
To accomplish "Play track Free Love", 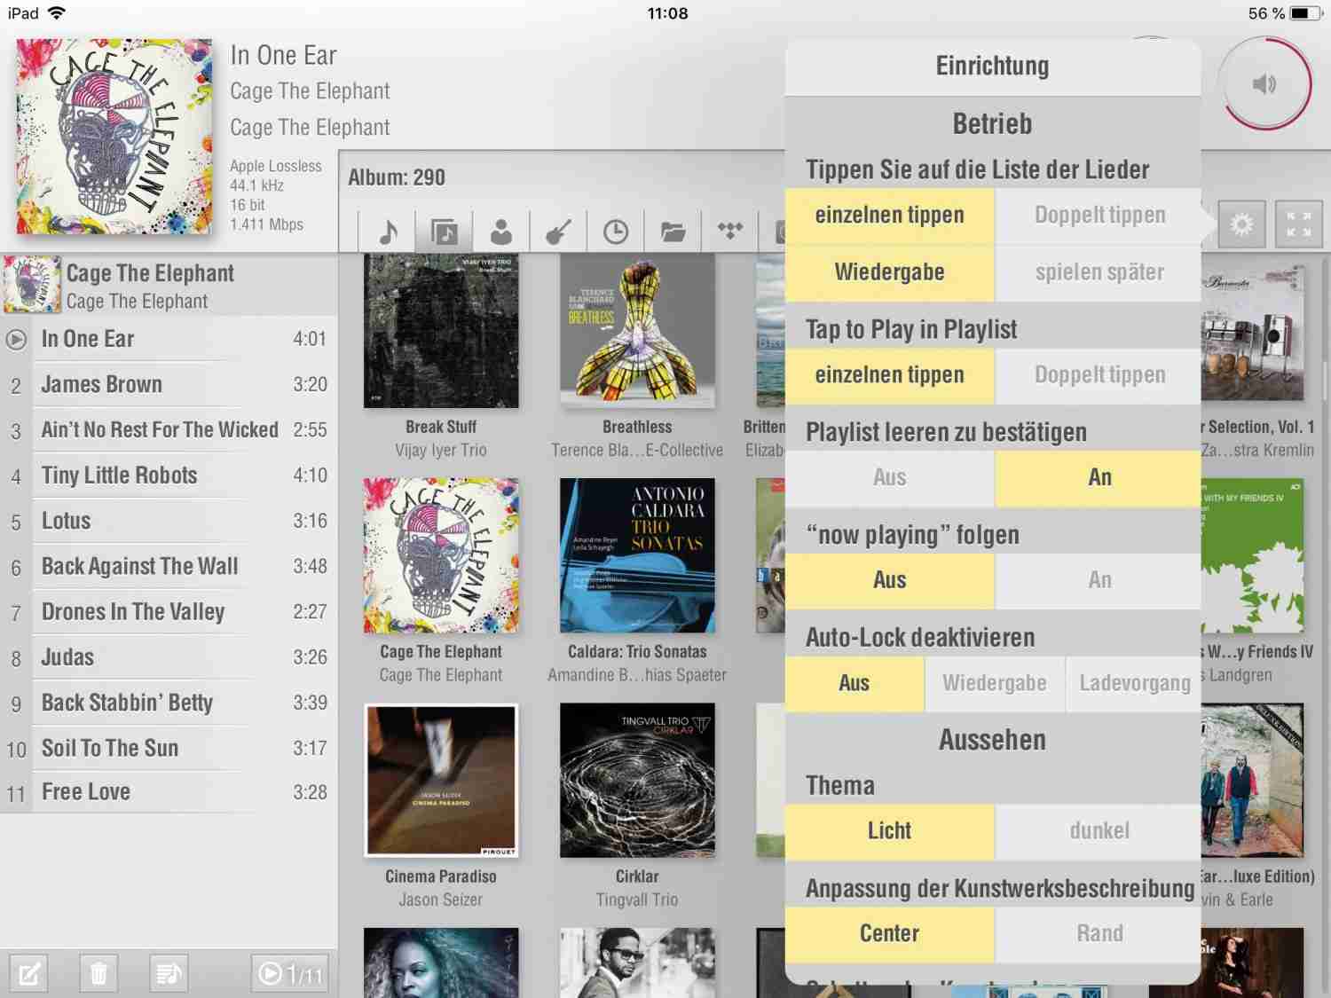I will 169,792.
